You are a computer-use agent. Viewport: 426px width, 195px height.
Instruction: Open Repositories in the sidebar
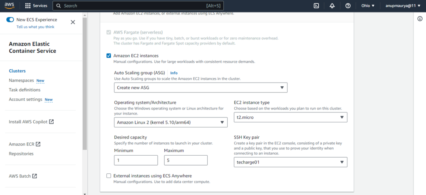21,154
